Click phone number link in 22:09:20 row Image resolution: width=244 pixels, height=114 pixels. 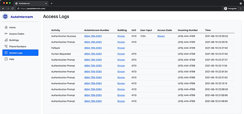click(x=93, y=89)
